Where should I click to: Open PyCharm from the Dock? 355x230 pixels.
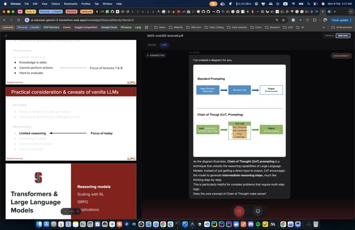click(x=214, y=224)
